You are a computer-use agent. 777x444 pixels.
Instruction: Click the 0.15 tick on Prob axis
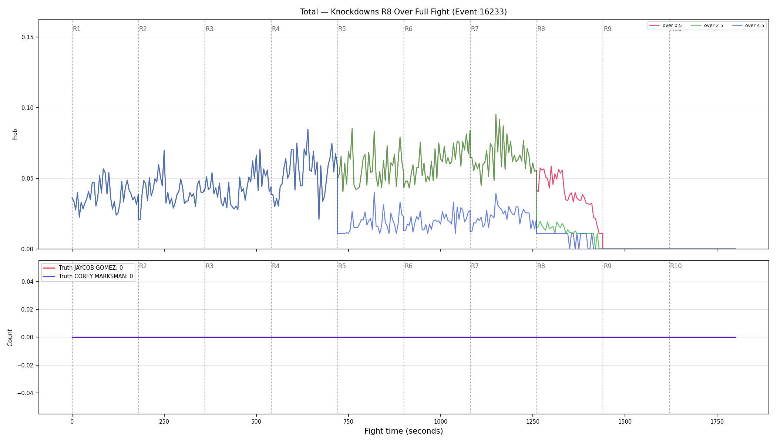point(27,37)
